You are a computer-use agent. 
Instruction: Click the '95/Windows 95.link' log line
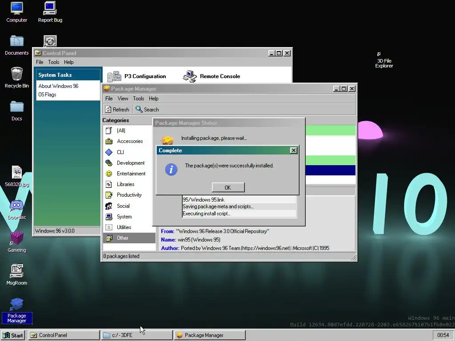pos(204,199)
